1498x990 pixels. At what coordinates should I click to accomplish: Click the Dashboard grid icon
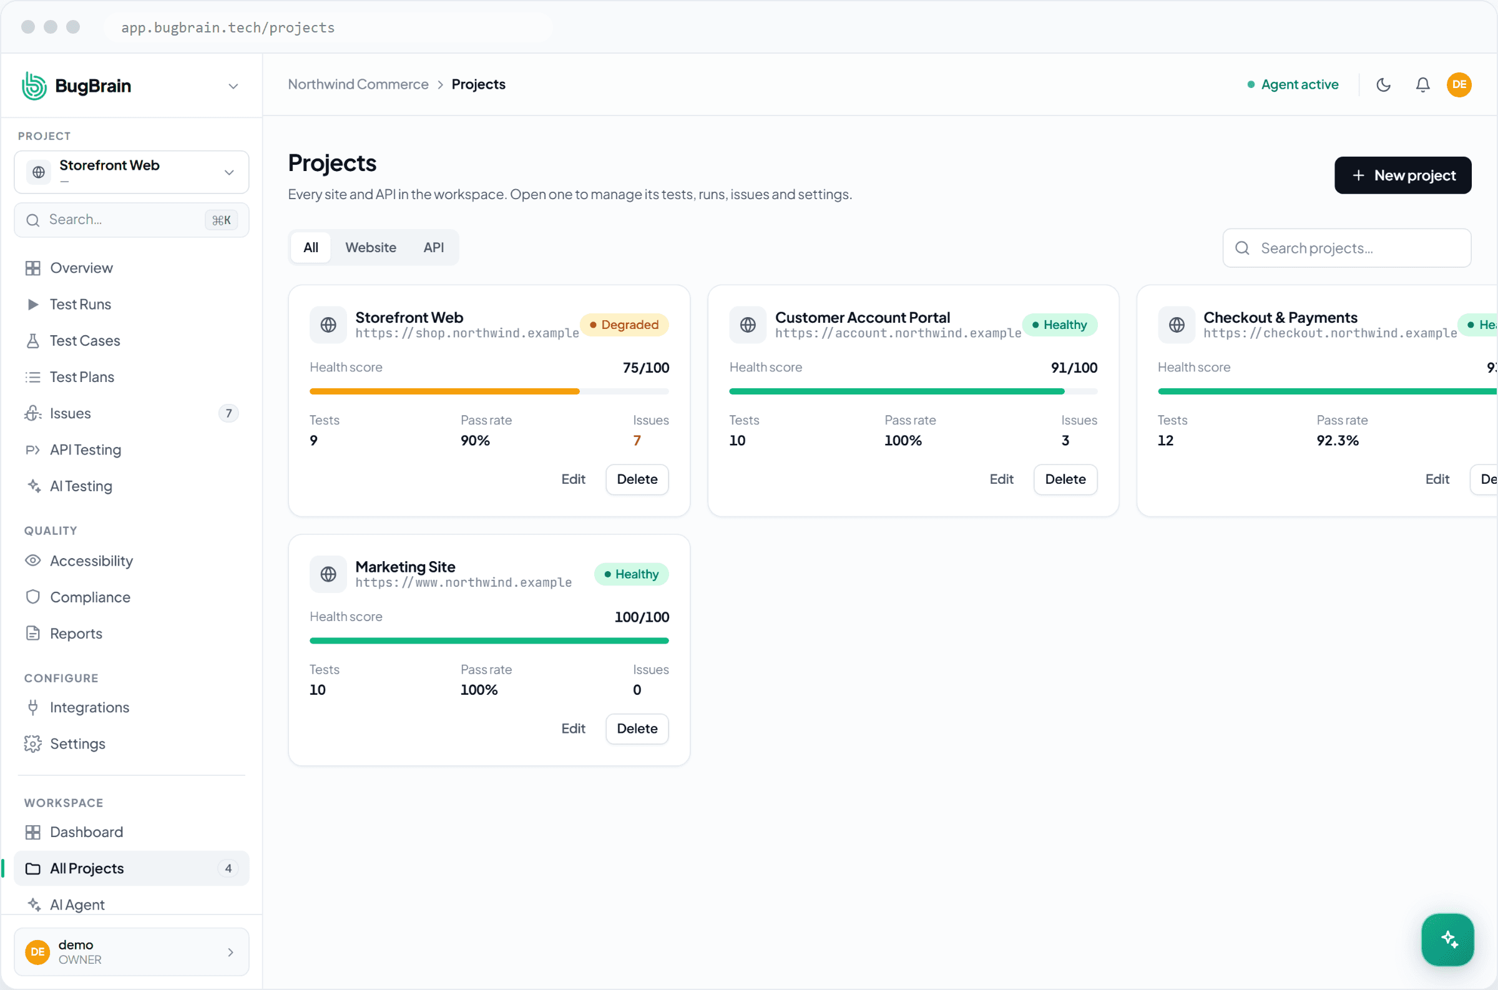coord(33,832)
